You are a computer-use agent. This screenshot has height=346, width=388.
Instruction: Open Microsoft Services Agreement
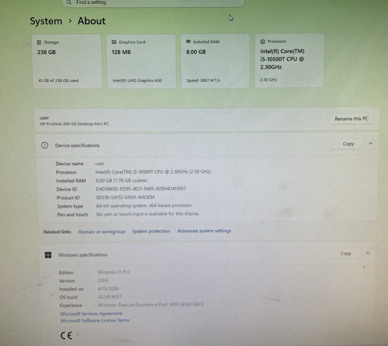[x=91, y=313]
